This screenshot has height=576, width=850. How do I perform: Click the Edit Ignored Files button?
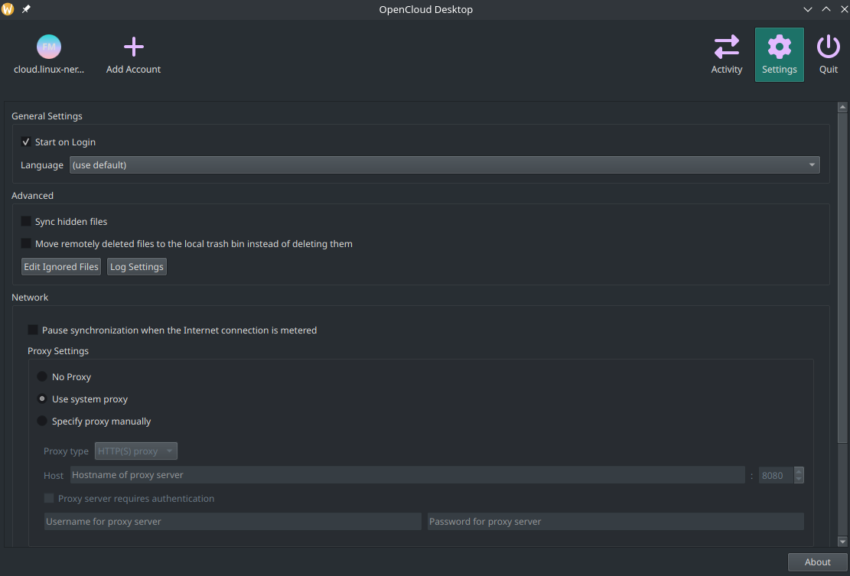pyautogui.click(x=61, y=267)
